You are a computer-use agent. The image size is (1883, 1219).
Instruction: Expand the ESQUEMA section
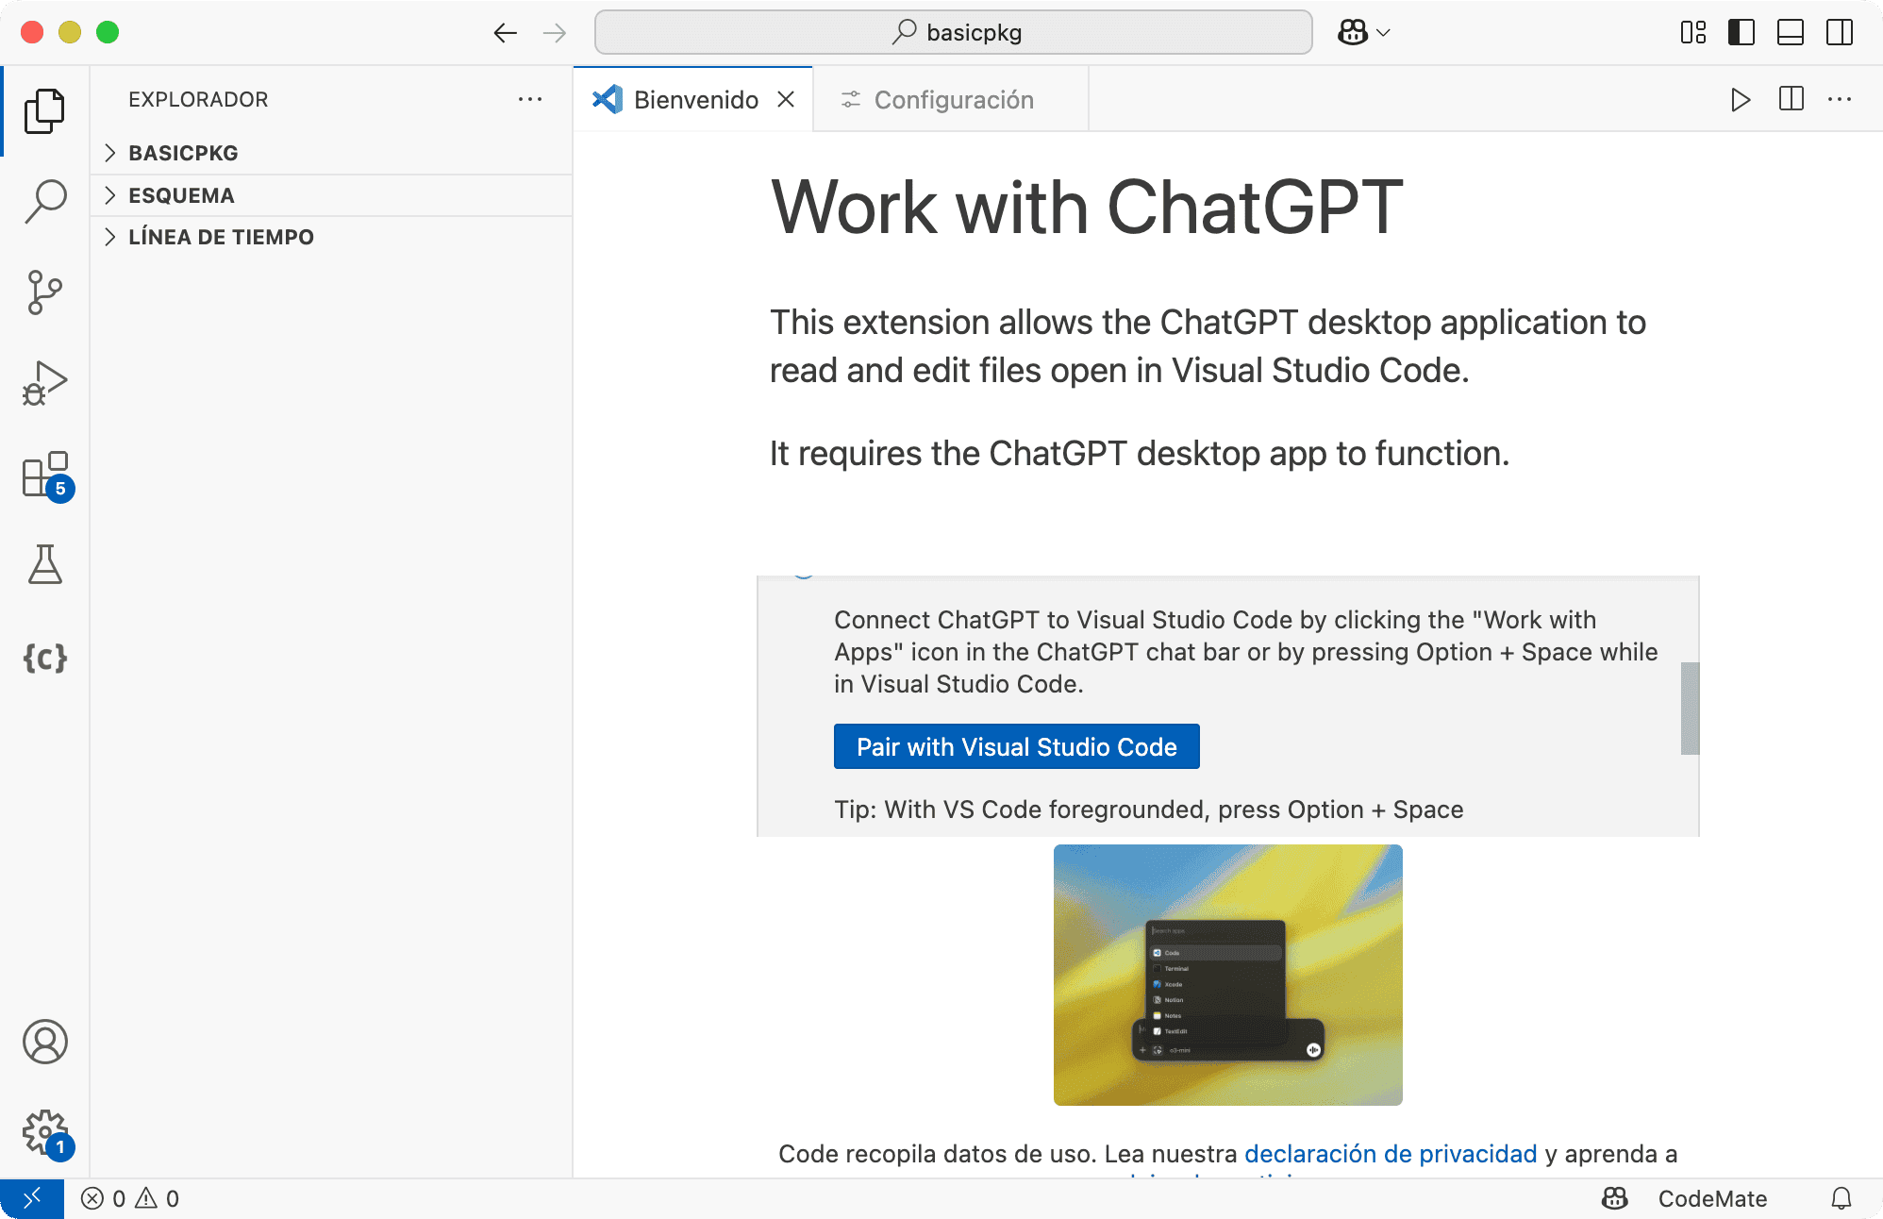point(180,195)
